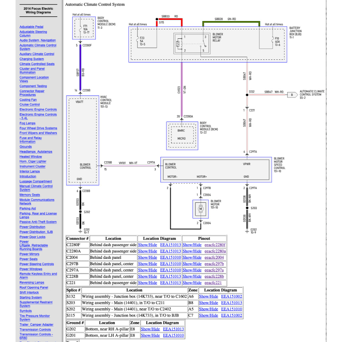
Task: Toggle Show/Hide location diagram for C2280F
Action: point(147,245)
